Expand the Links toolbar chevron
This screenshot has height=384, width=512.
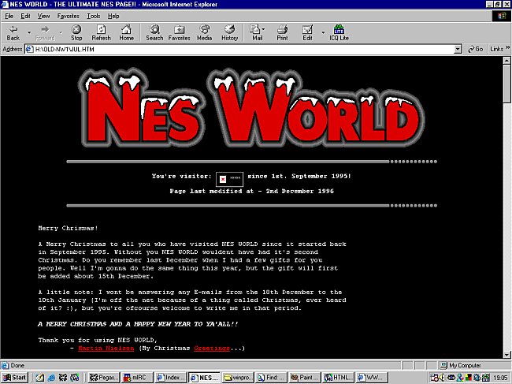point(505,49)
